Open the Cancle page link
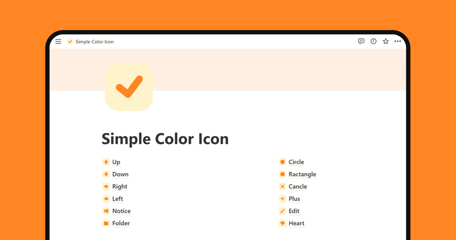The image size is (456, 240). click(298, 187)
